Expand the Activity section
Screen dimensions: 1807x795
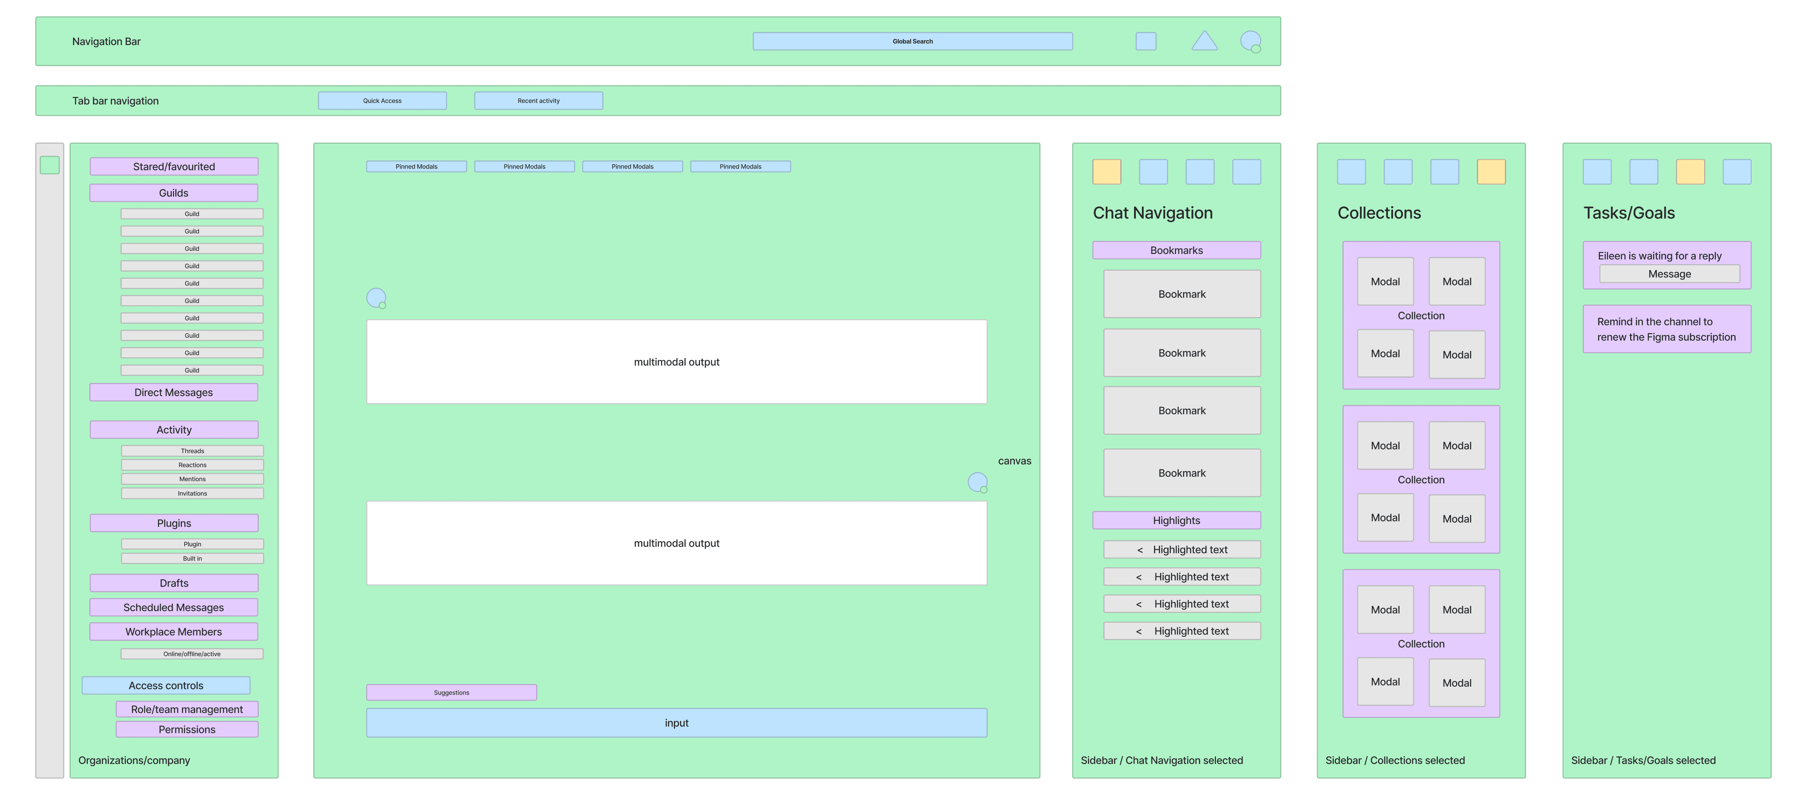(173, 429)
